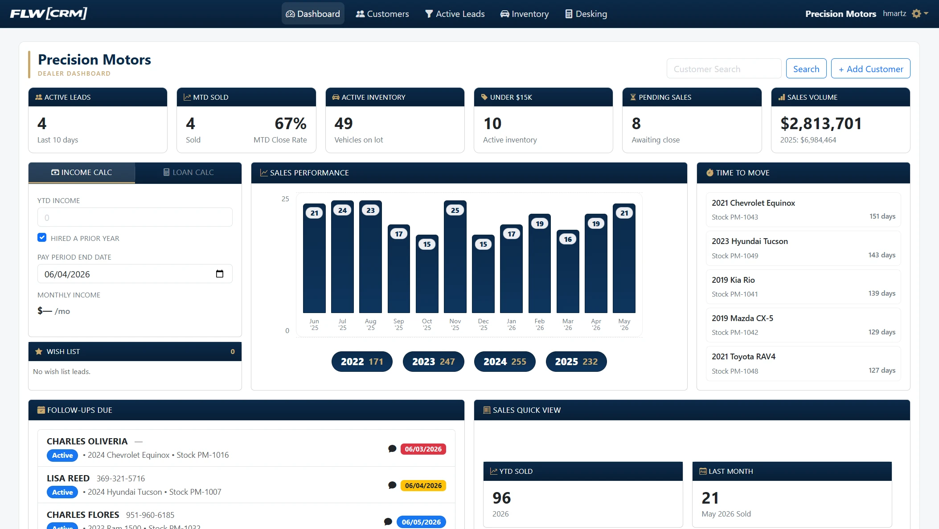Open the pay period calendar picker icon

click(220, 274)
